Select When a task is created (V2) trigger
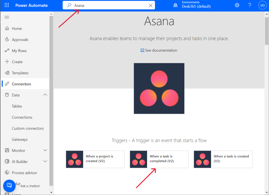 pyautogui.click(x=223, y=159)
